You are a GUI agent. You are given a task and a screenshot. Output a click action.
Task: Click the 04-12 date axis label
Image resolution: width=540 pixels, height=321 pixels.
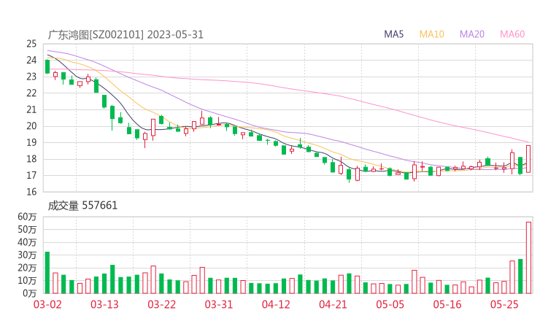276,304
